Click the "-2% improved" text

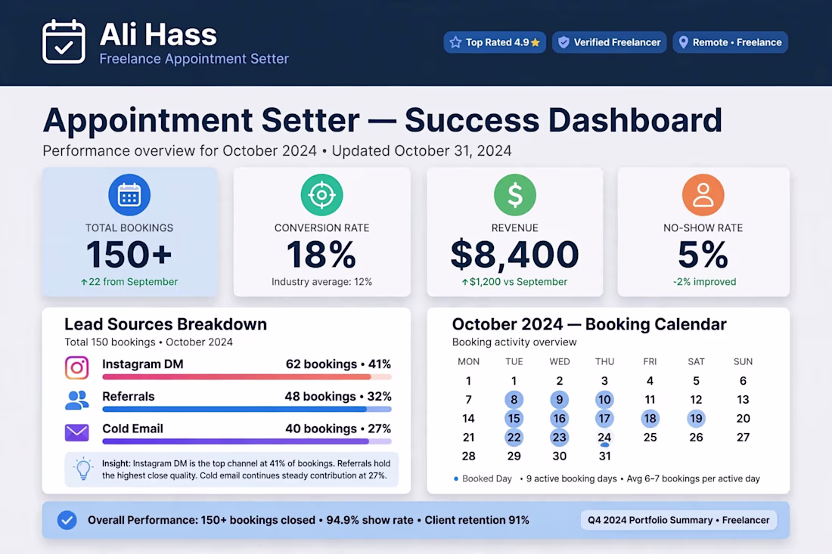click(x=704, y=281)
